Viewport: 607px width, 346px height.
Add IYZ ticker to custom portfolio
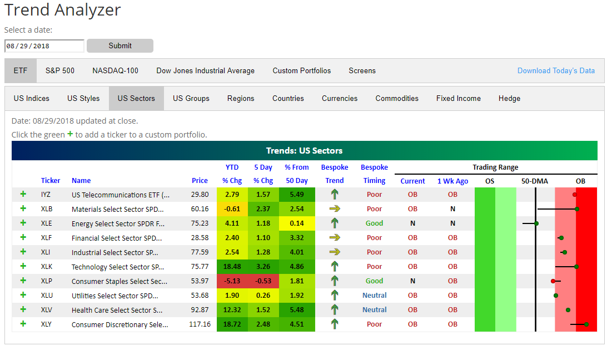coord(23,194)
